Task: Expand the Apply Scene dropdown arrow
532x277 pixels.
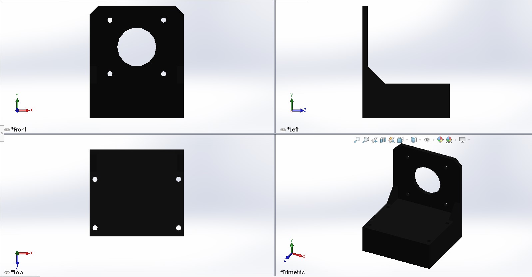Action: [455, 140]
